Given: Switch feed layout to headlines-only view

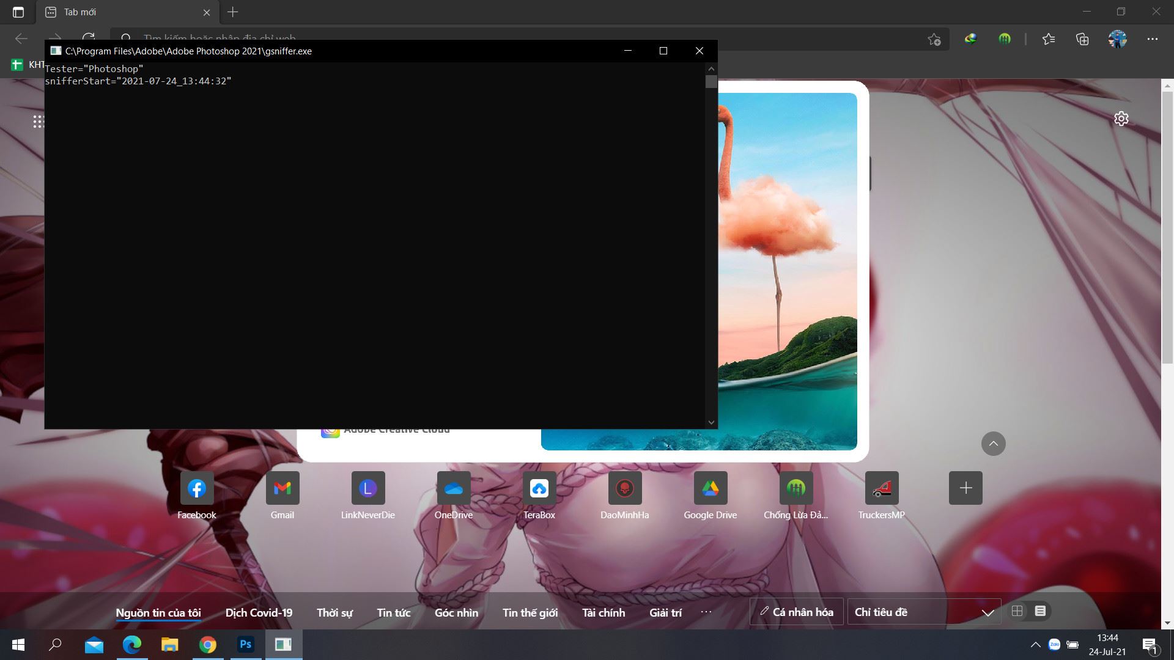Looking at the screenshot, I should 1039,611.
